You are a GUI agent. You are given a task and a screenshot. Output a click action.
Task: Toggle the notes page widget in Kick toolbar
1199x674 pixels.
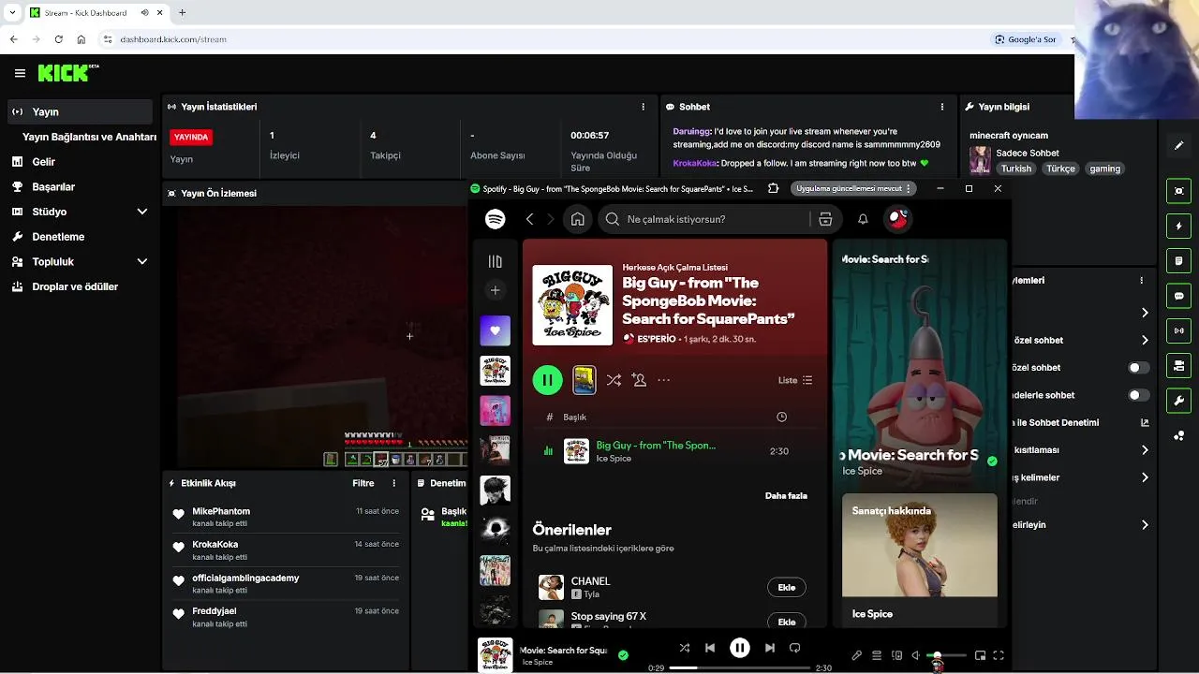[1179, 260]
